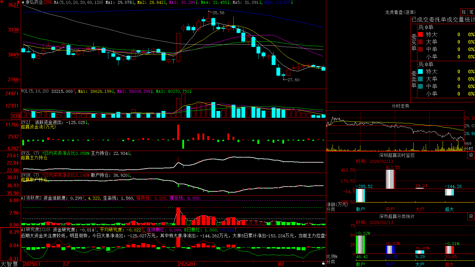Click 委卖单 section label

click(414, 79)
